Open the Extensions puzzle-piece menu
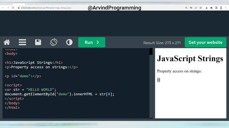The width and height of the screenshot is (229, 128). (211, 8)
